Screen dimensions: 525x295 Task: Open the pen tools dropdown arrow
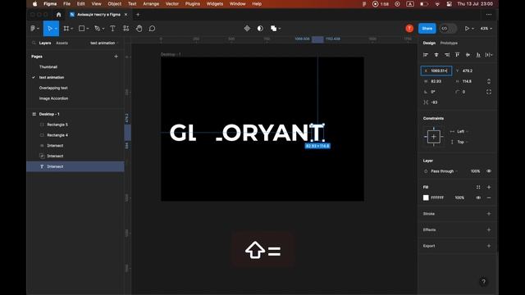103,29
